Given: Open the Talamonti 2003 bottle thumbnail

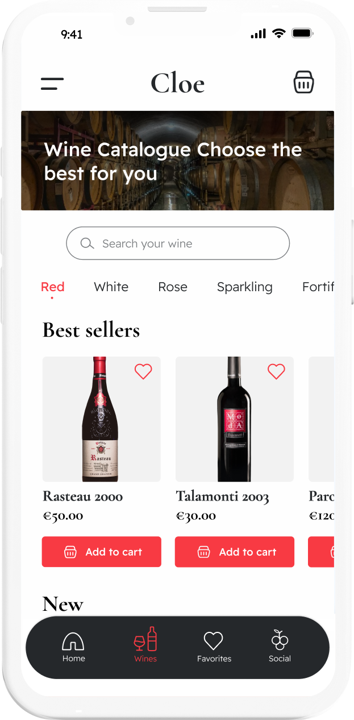Looking at the screenshot, I should (x=234, y=419).
